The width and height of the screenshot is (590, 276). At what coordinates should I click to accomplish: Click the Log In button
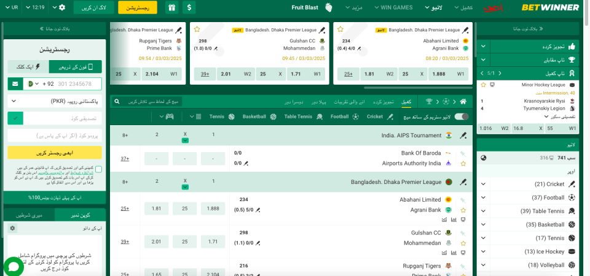pyautogui.click(x=93, y=7)
